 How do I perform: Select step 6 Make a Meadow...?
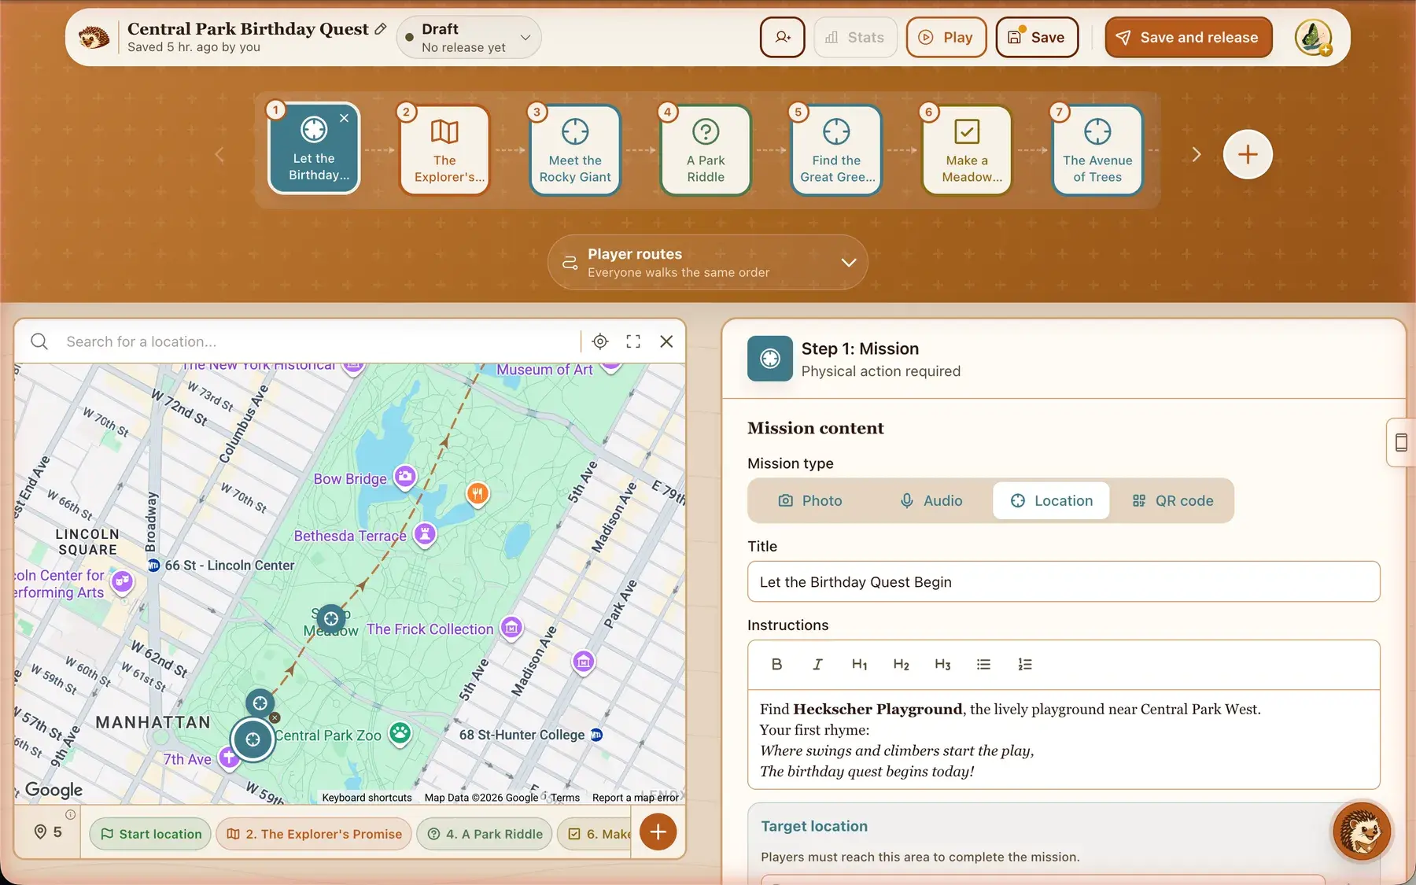967,150
